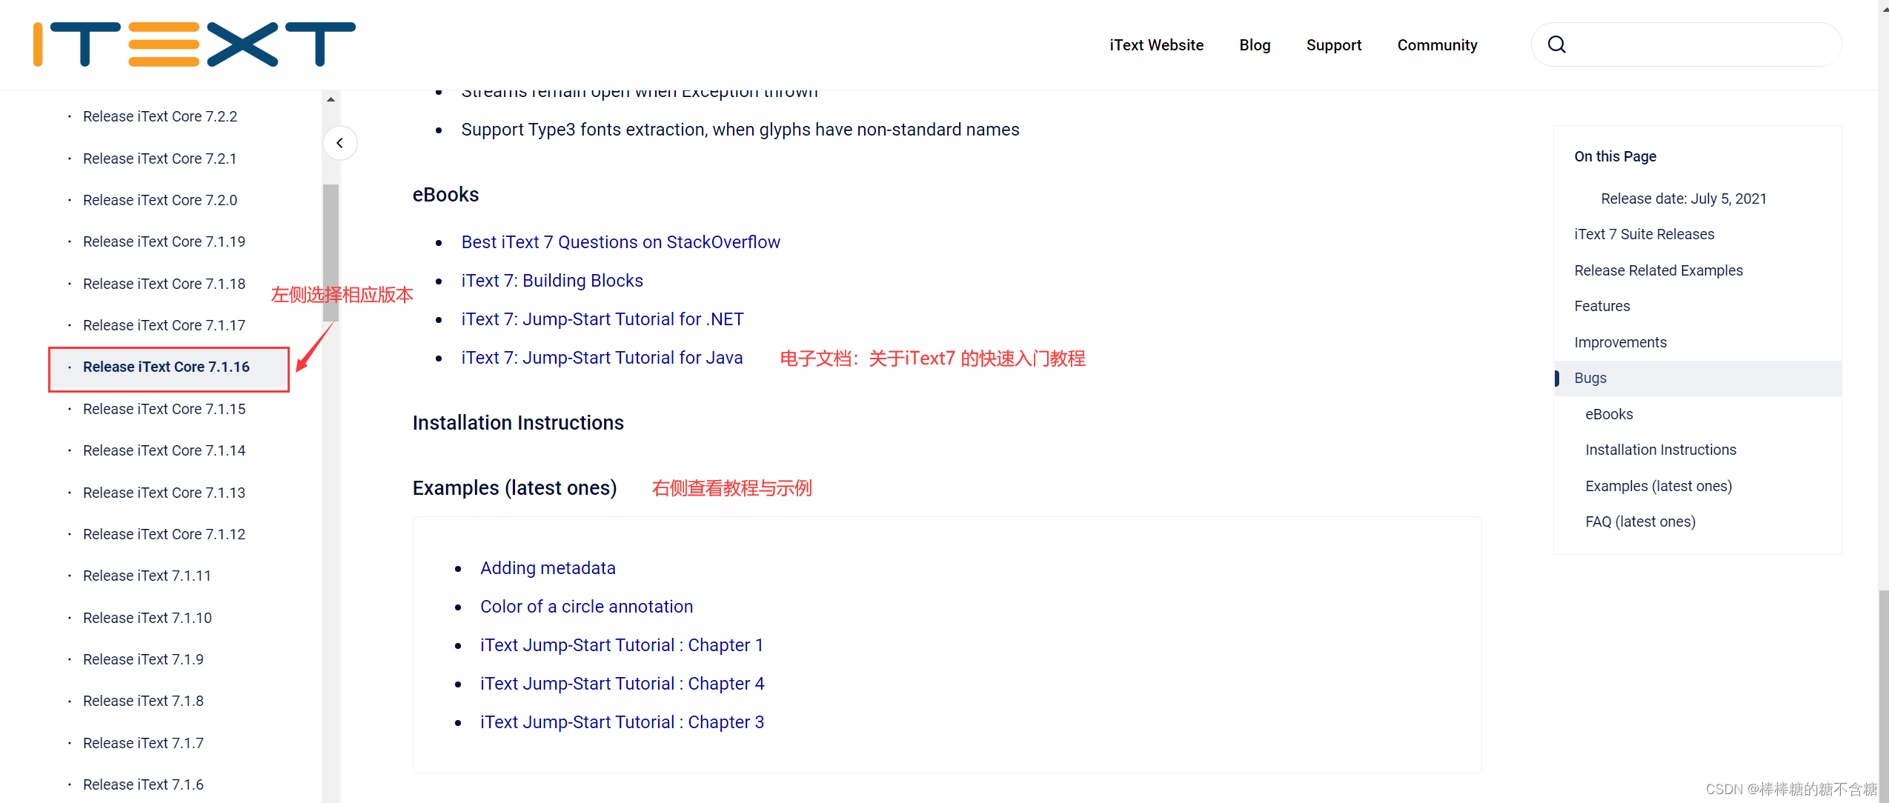The width and height of the screenshot is (1889, 803).
Task: Open Best iText 7 Questions on StackOverflow
Action: coord(620,242)
